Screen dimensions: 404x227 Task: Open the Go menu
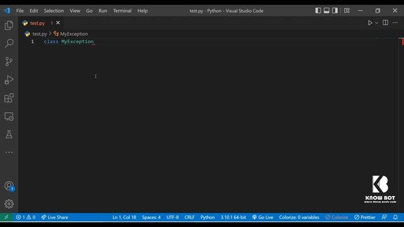[90, 11]
